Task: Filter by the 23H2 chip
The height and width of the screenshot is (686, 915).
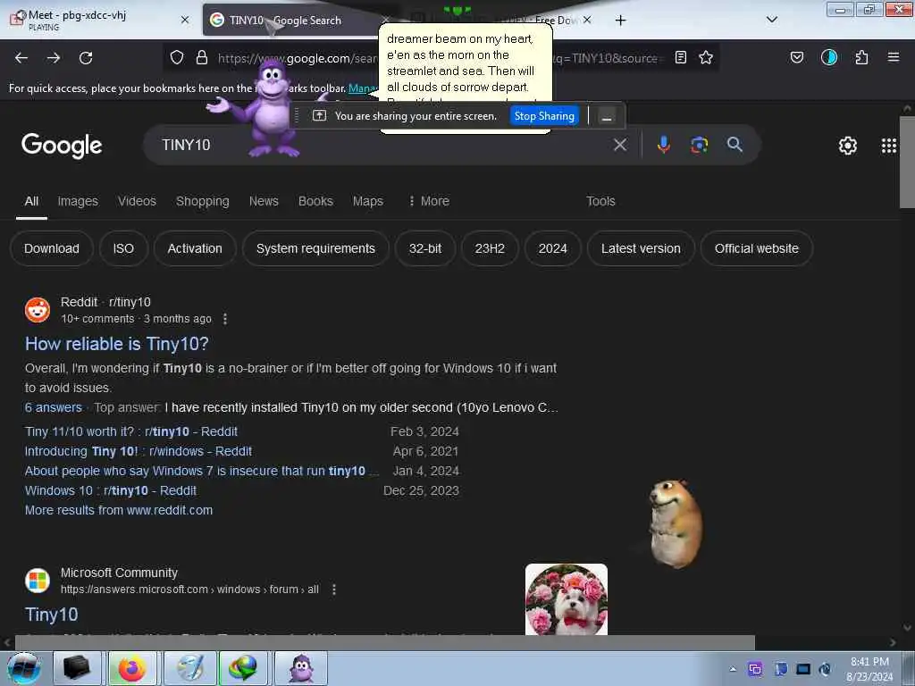Action: point(490,248)
